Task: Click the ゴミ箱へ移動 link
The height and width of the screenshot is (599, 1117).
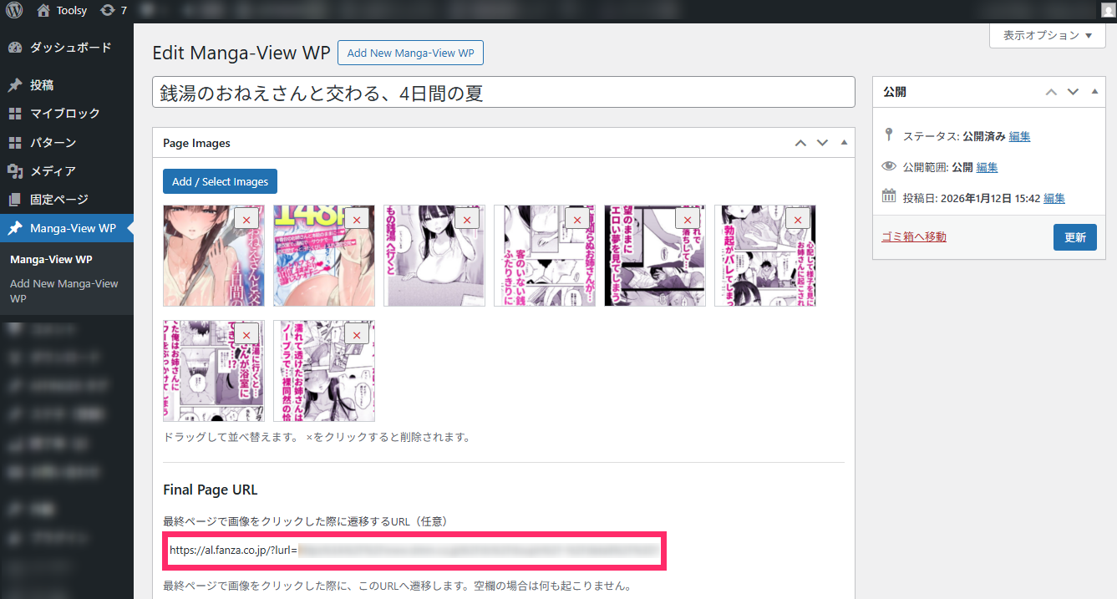Action: [914, 236]
